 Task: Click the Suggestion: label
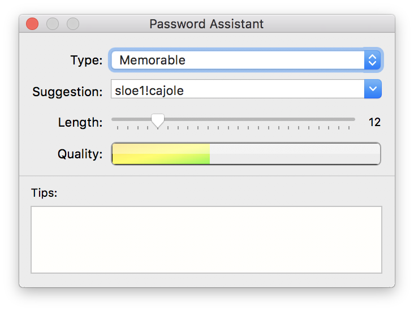(x=67, y=92)
